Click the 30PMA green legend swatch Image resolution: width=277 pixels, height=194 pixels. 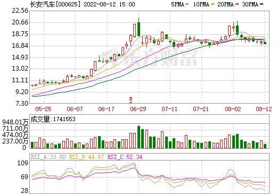click(x=262, y=4)
